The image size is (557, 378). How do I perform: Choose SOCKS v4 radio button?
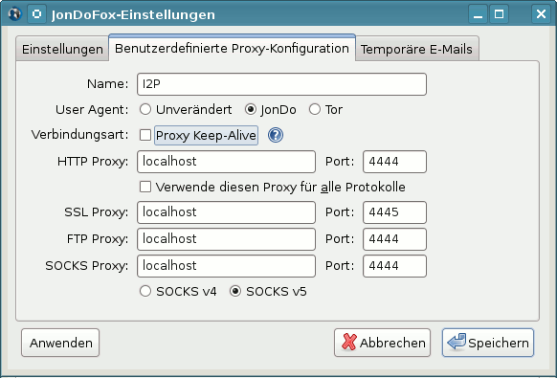point(145,291)
